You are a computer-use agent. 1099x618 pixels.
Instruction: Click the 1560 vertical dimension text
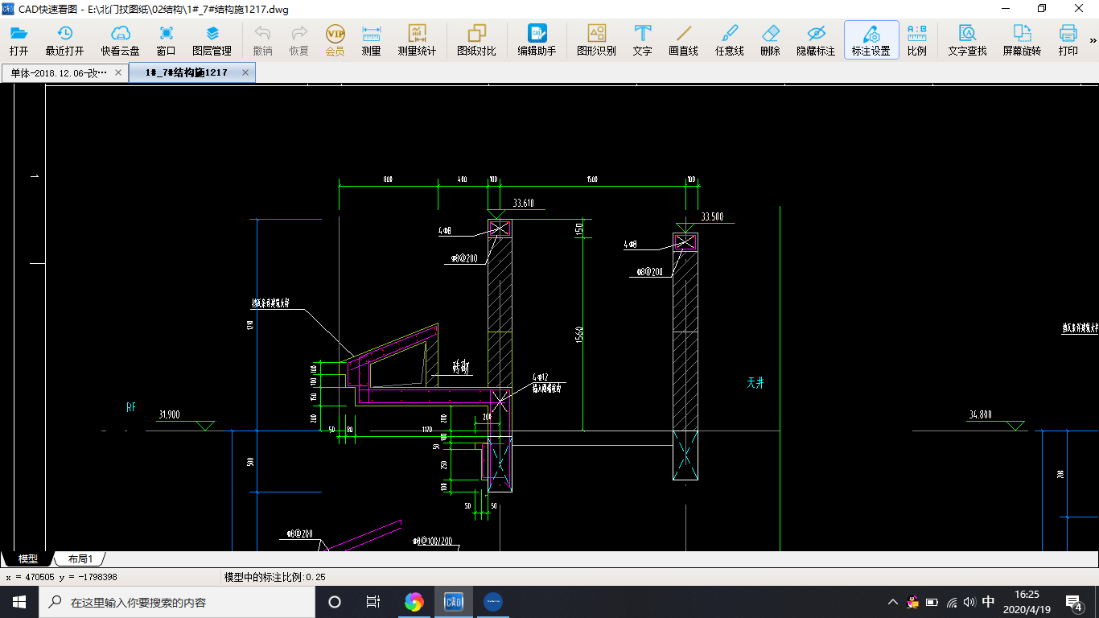578,336
